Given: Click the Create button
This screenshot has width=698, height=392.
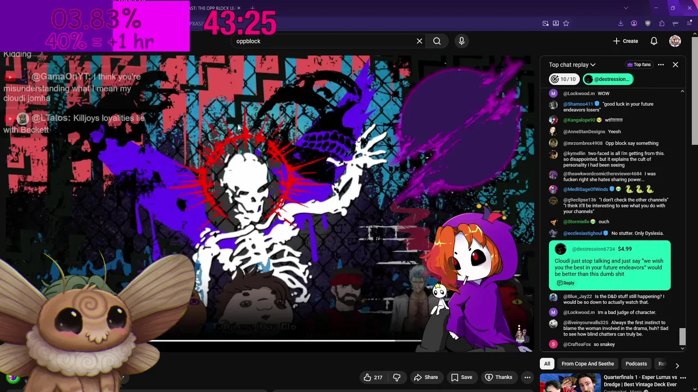Looking at the screenshot, I should pos(625,41).
